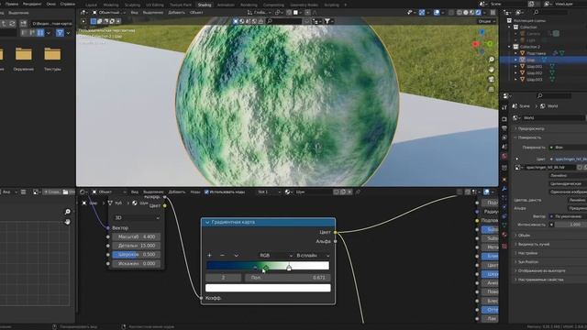This screenshot has width=587, height=330.
Task: Open the Geometry Nodes workspace tab
Action: pos(304,5)
